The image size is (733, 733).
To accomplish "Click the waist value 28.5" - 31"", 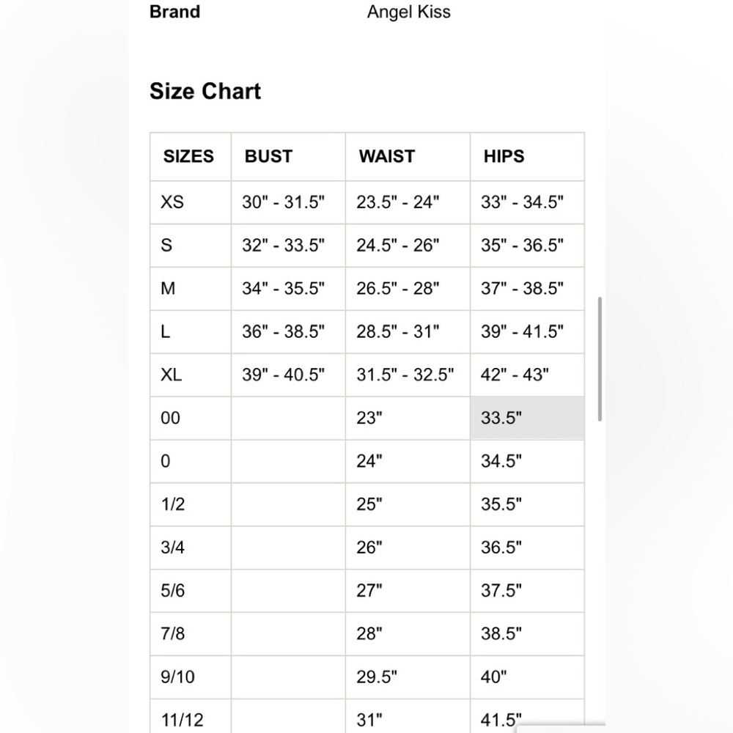I will [x=398, y=331].
